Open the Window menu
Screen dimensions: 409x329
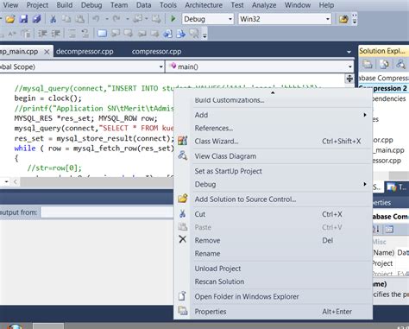298,5
